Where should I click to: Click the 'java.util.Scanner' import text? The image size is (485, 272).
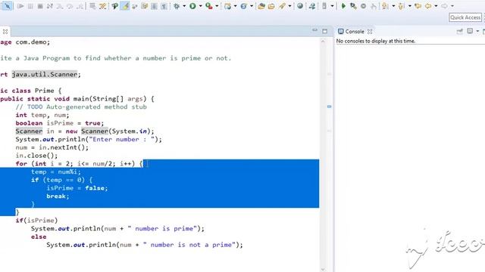point(45,74)
